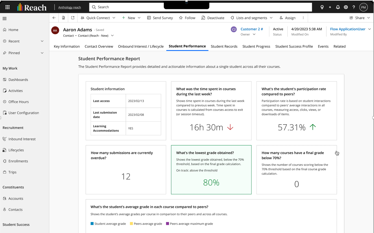Click the Trips icon
This screenshot has height=233, width=374.
(x=5, y=172)
